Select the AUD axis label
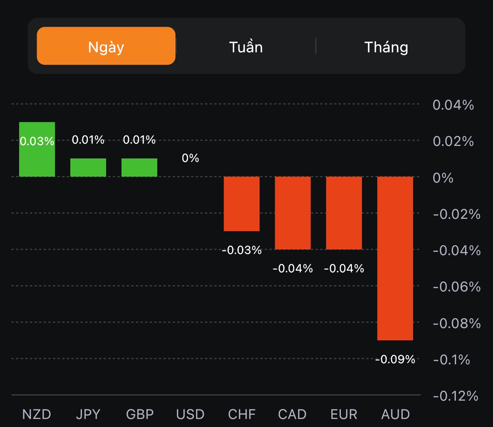The height and width of the screenshot is (427, 493). click(396, 414)
